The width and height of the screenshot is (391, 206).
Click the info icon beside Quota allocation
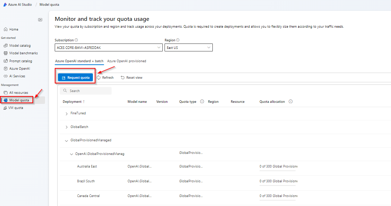point(291,101)
